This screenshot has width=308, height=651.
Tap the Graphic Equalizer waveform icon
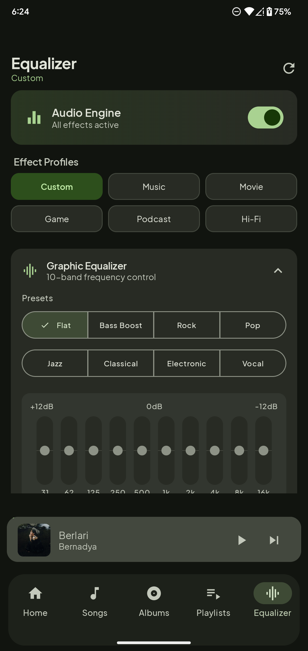click(x=30, y=271)
